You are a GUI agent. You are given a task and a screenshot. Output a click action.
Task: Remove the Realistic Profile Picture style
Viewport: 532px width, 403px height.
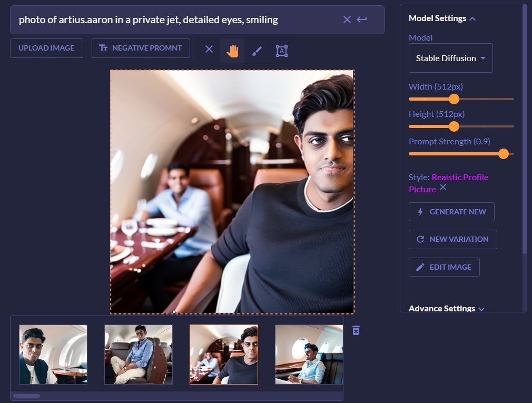click(443, 187)
